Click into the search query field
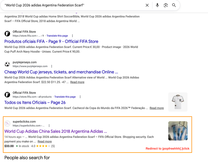This screenshot has width=208, height=162. (74, 5)
